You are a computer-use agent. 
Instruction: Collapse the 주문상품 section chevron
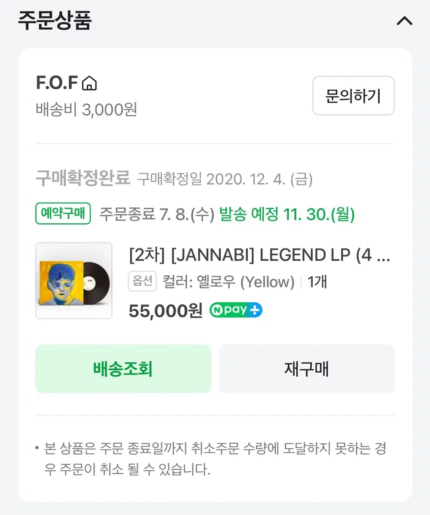tap(404, 21)
